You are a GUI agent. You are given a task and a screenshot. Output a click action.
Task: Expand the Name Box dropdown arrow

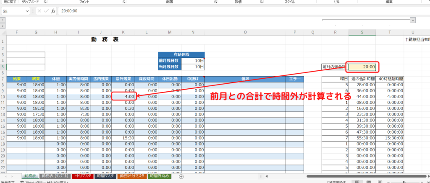[27, 11]
